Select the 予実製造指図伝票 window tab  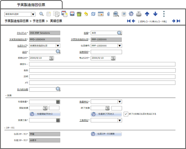[31, 5]
